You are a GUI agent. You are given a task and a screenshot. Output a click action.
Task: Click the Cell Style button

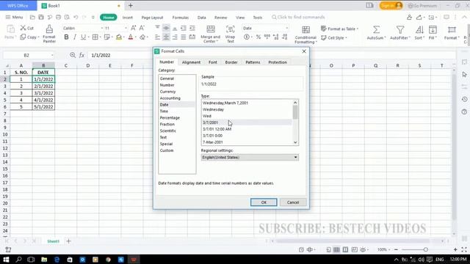(x=334, y=37)
